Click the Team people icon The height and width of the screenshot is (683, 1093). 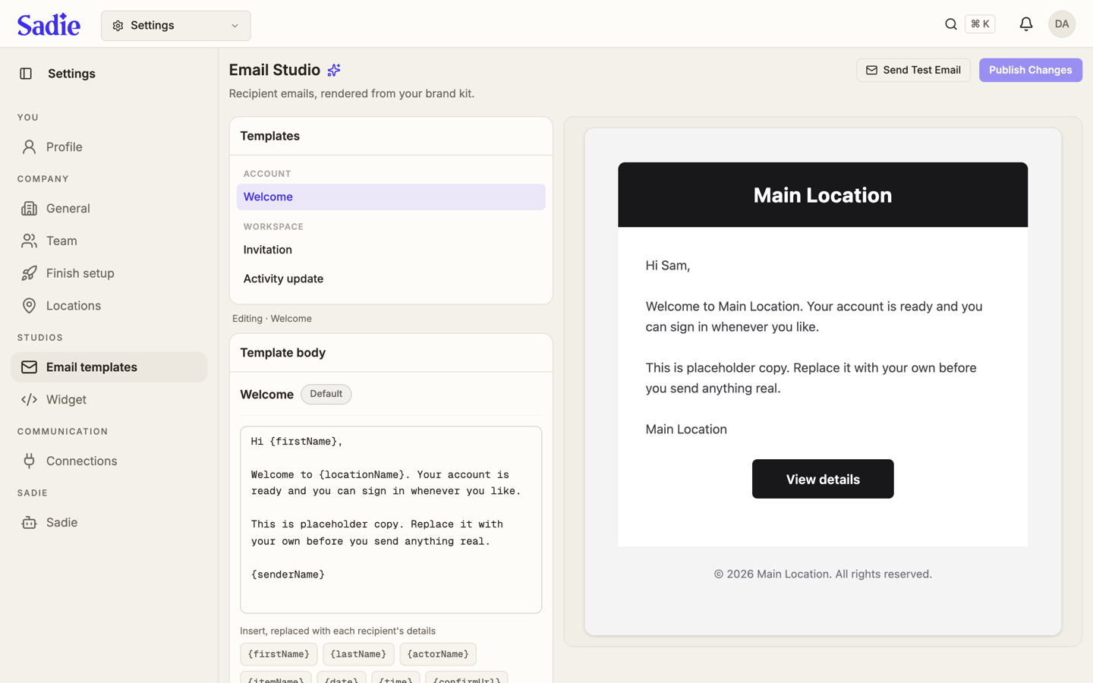point(29,241)
